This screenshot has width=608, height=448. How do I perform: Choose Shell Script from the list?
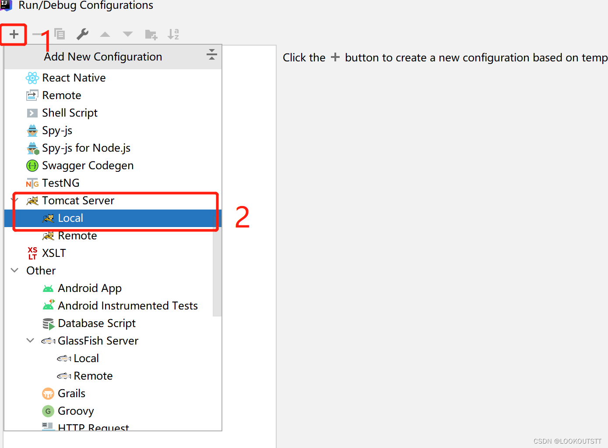coord(70,113)
